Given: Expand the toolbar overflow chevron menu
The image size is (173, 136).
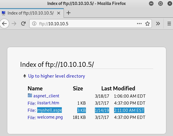Looking at the screenshot, I should (158, 24).
